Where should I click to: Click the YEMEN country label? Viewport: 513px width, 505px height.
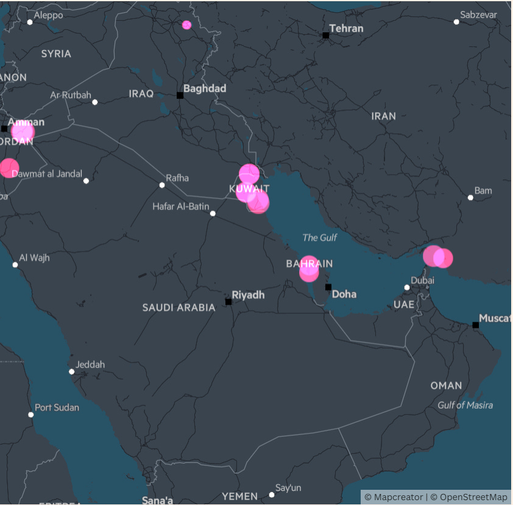tap(240, 496)
